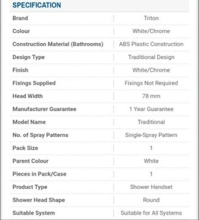Click the 78 mm value
This screenshot has width=199, height=220.
pyautogui.click(x=151, y=96)
